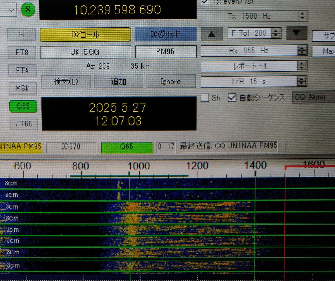Edit the DX call field JK1DGG

click(x=85, y=52)
